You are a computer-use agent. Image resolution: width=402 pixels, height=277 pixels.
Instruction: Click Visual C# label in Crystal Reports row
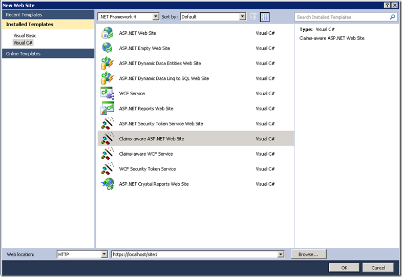pos(265,184)
